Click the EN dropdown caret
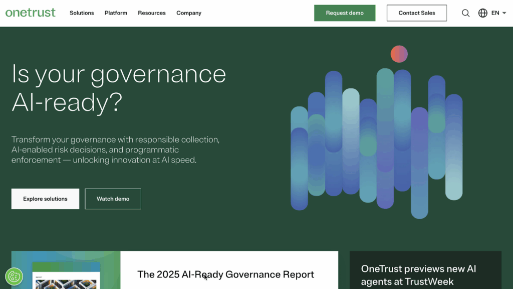Viewport: 513px width, 289px height. [x=504, y=13]
